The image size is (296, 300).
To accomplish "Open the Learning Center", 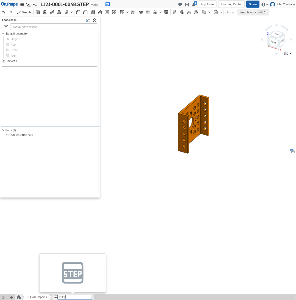I will [x=231, y=4].
